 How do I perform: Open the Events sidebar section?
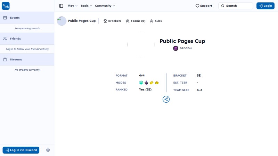27,18
